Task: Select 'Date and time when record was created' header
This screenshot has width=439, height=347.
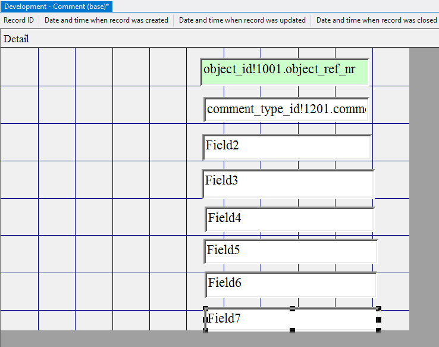Action: click(x=106, y=20)
